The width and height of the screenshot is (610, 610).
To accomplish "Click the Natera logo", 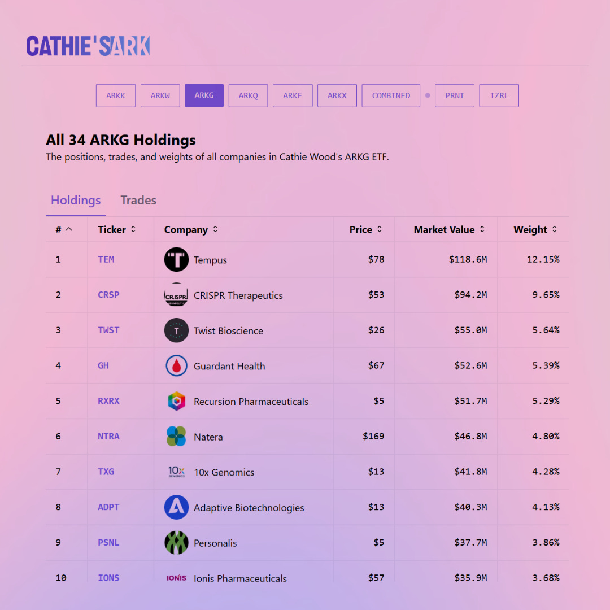I will 176,437.
